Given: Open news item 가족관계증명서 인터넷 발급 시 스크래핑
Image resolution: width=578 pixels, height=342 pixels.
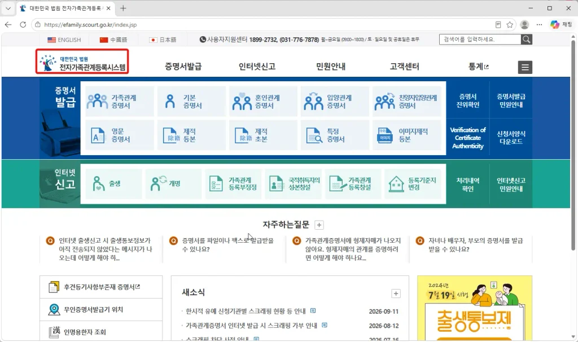Looking at the screenshot, I should point(251,326).
